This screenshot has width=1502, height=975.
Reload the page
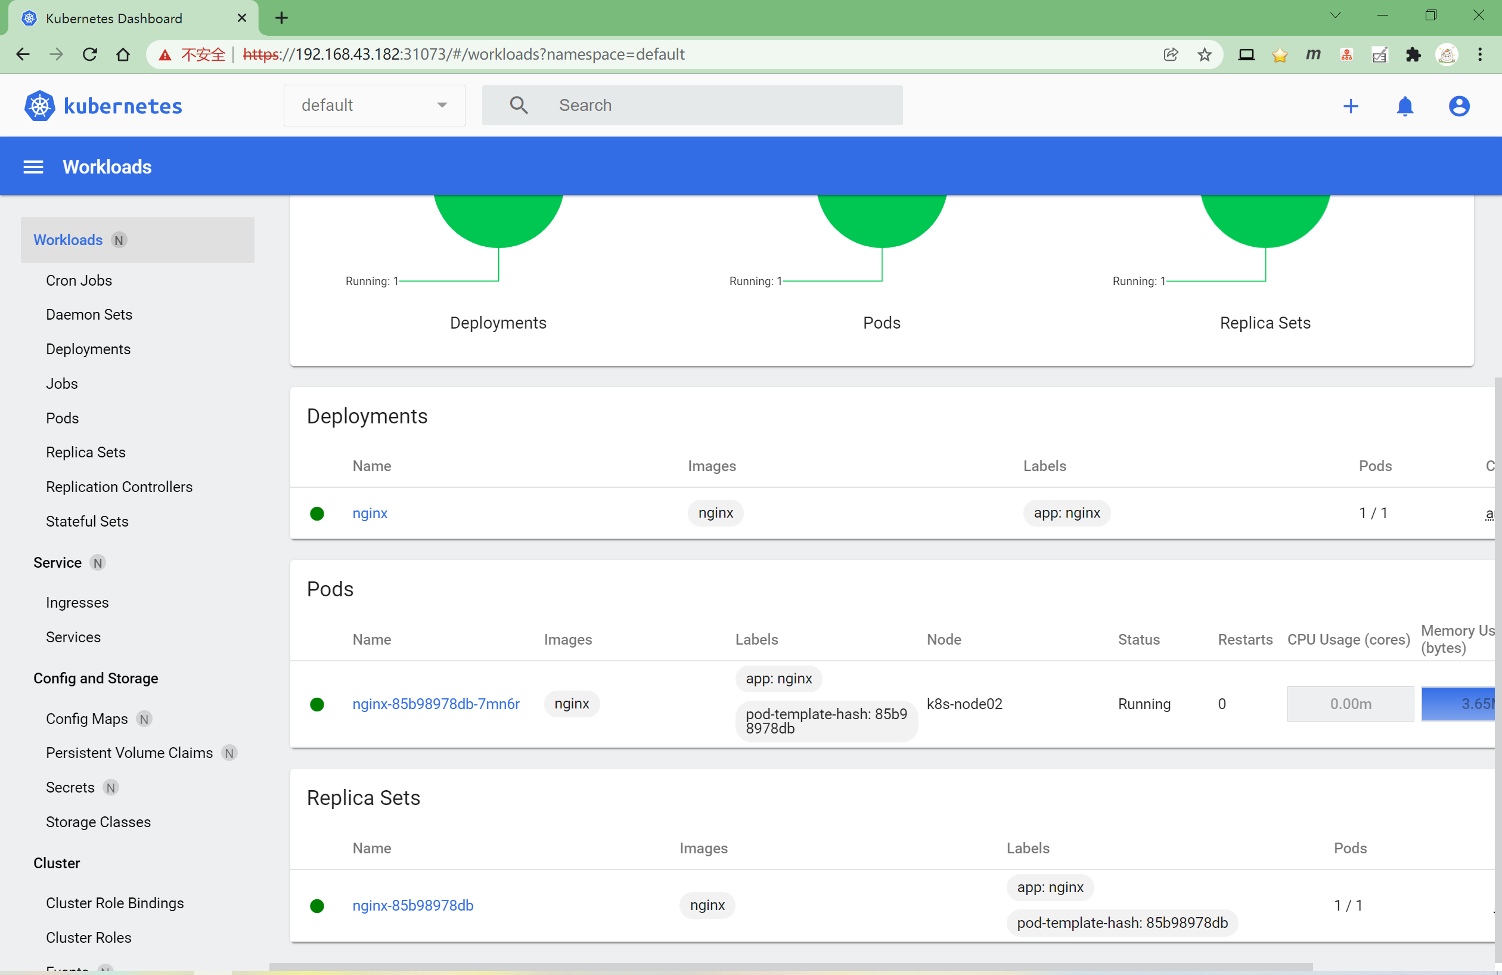coord(89,54)
